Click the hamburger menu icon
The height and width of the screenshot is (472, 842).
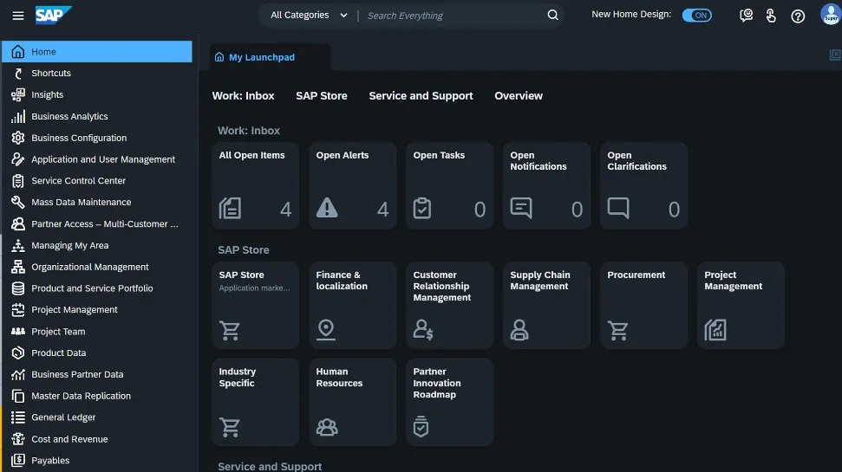[x=18, y=16]
